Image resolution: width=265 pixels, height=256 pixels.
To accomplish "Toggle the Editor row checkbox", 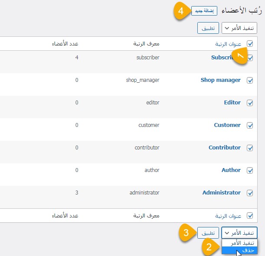I will pyautogui.click(x=250, y=103).
